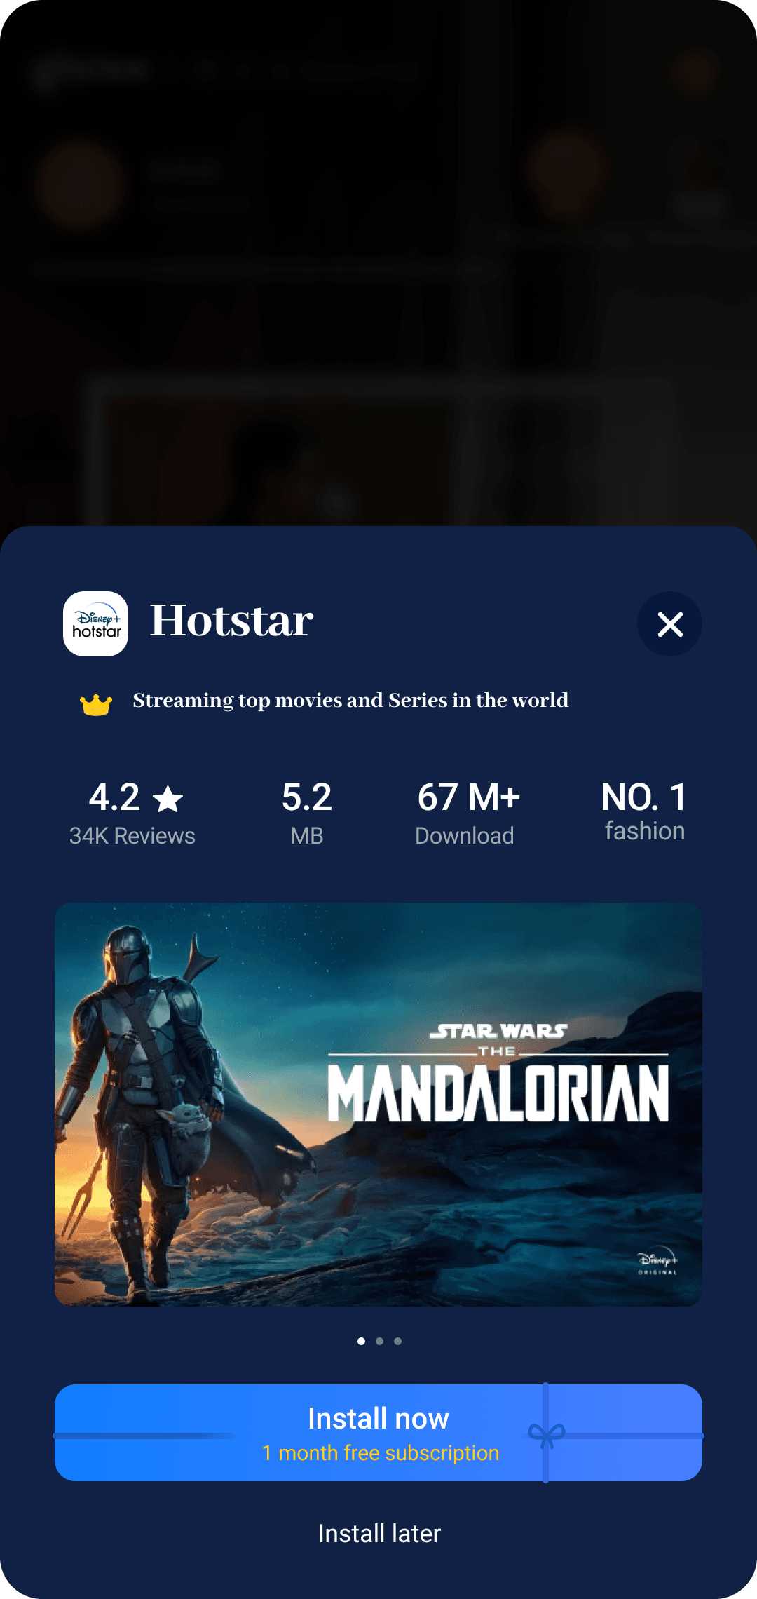Tap the Streaming top movies tagline

click(x=350, y=701)
